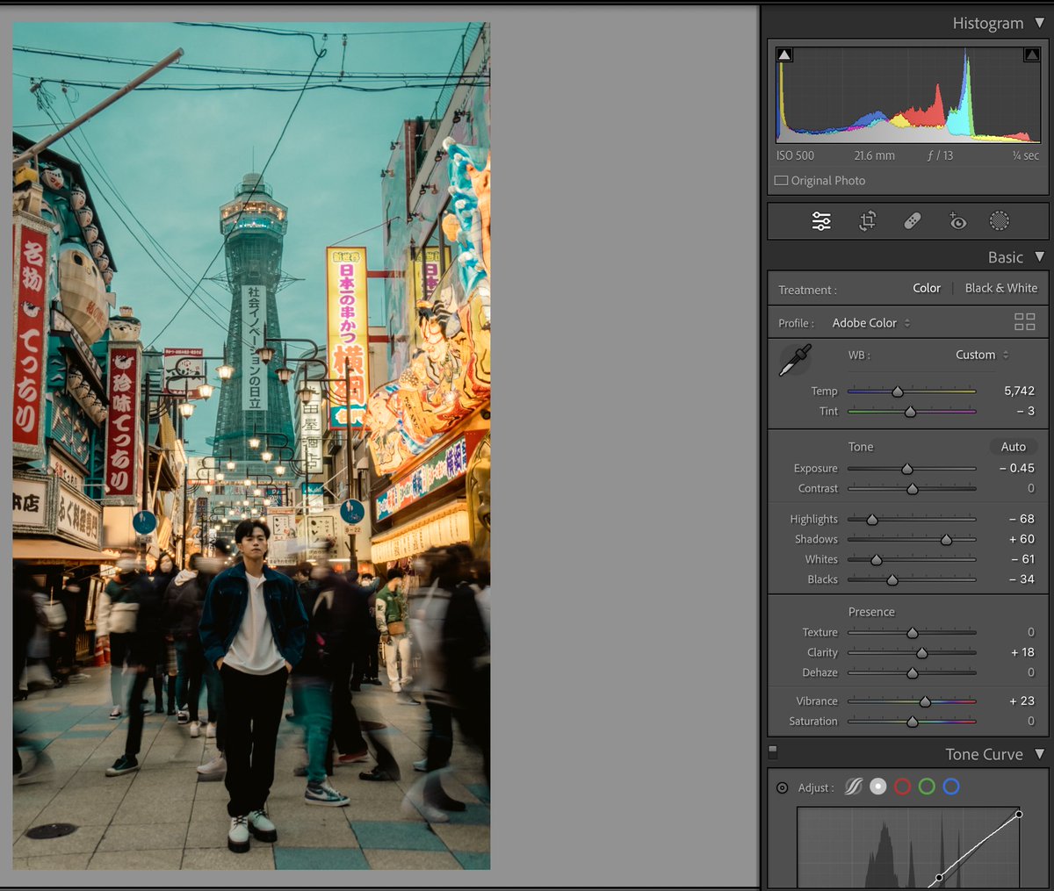The image size is (1054, 891).
Task: Select the Crop overlay tool
Action: click(867, 221)
